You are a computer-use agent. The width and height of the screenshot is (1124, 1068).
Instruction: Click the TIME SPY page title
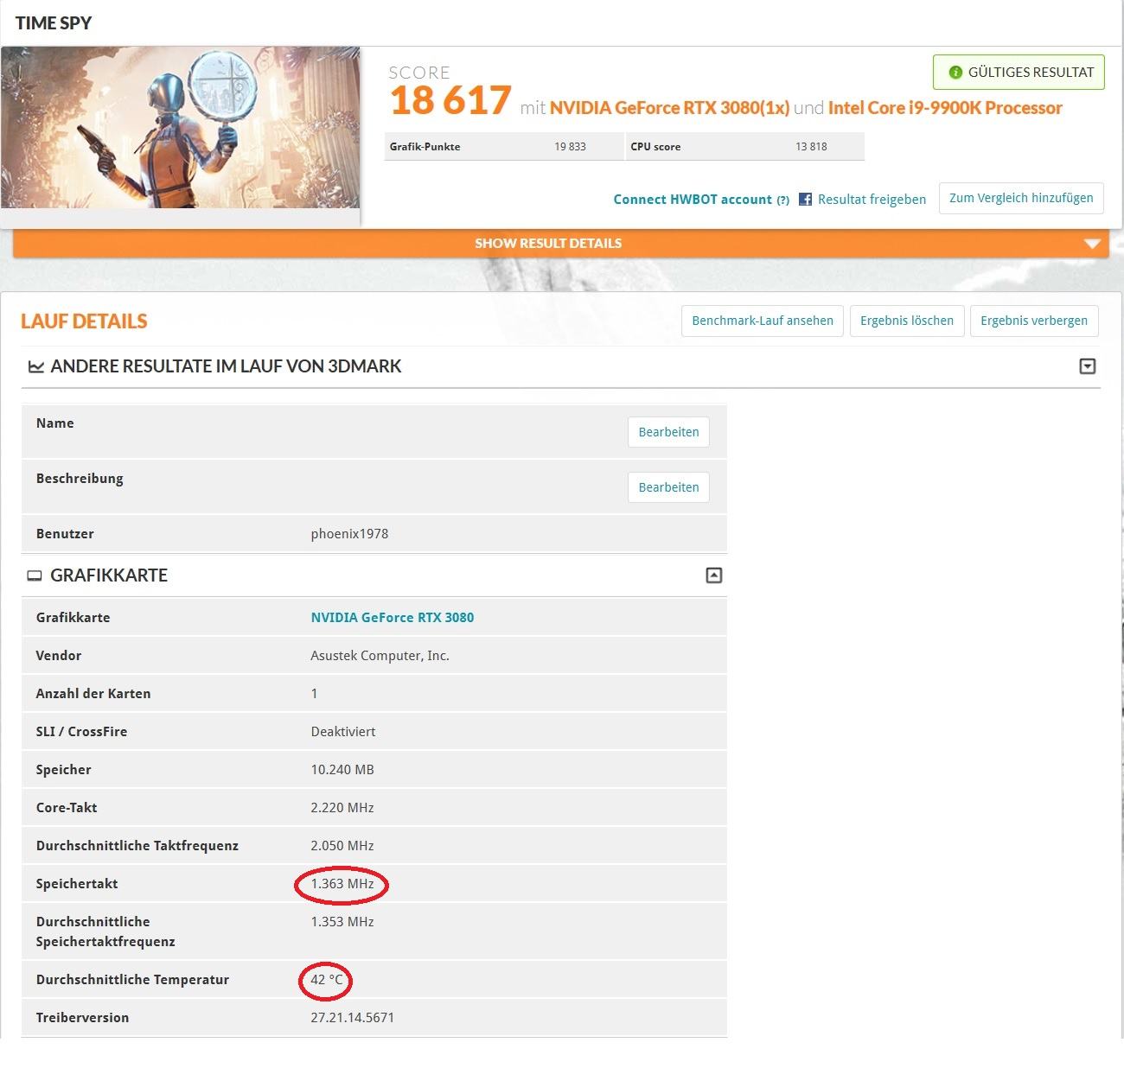[x=54, y=23]
